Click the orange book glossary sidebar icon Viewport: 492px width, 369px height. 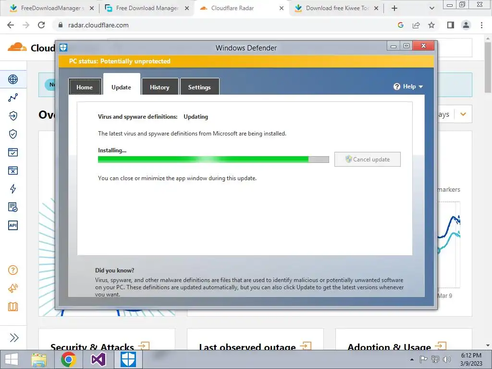[x=13, y=307]
